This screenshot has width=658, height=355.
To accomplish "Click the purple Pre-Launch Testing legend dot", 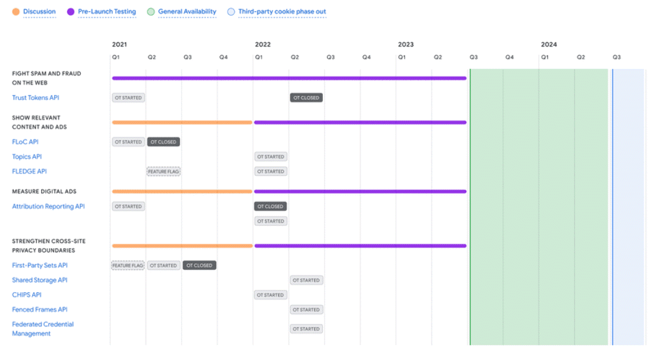I will pos(70,12).
